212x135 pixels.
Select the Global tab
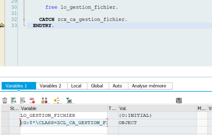[x=97, y=86]
